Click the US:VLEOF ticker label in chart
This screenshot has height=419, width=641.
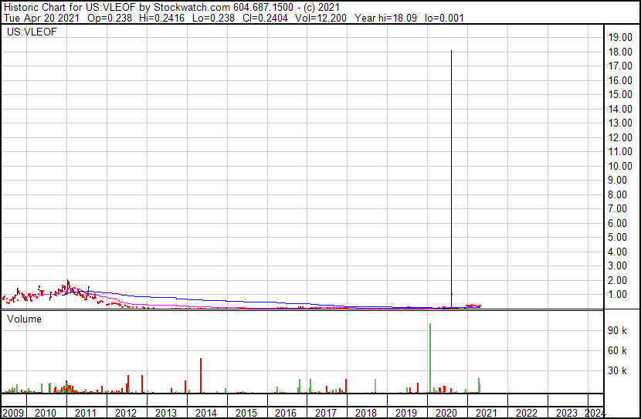(32, 32)
